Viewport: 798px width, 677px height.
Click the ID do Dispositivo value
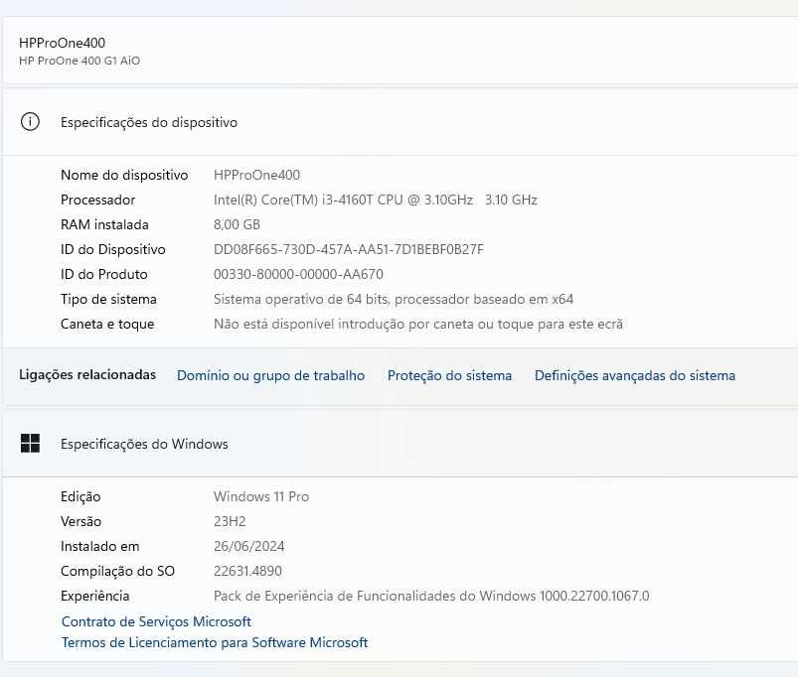coord(348,249)
